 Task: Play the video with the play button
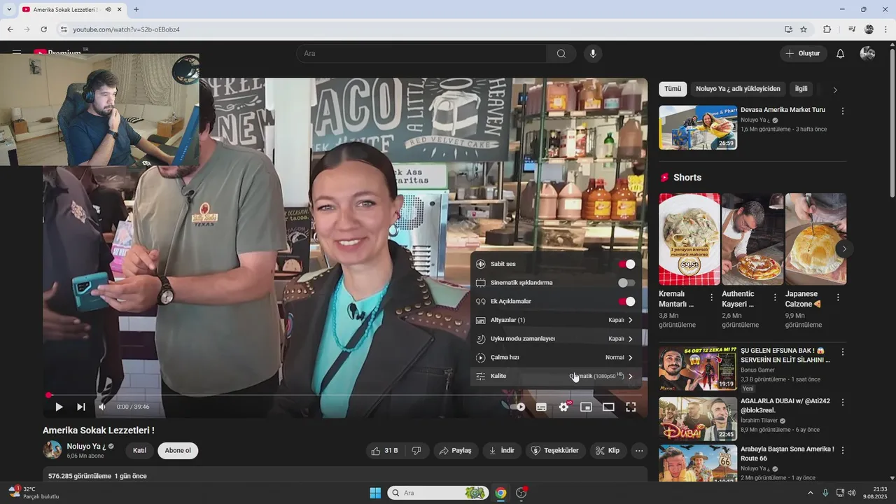[x=59, y=407]
